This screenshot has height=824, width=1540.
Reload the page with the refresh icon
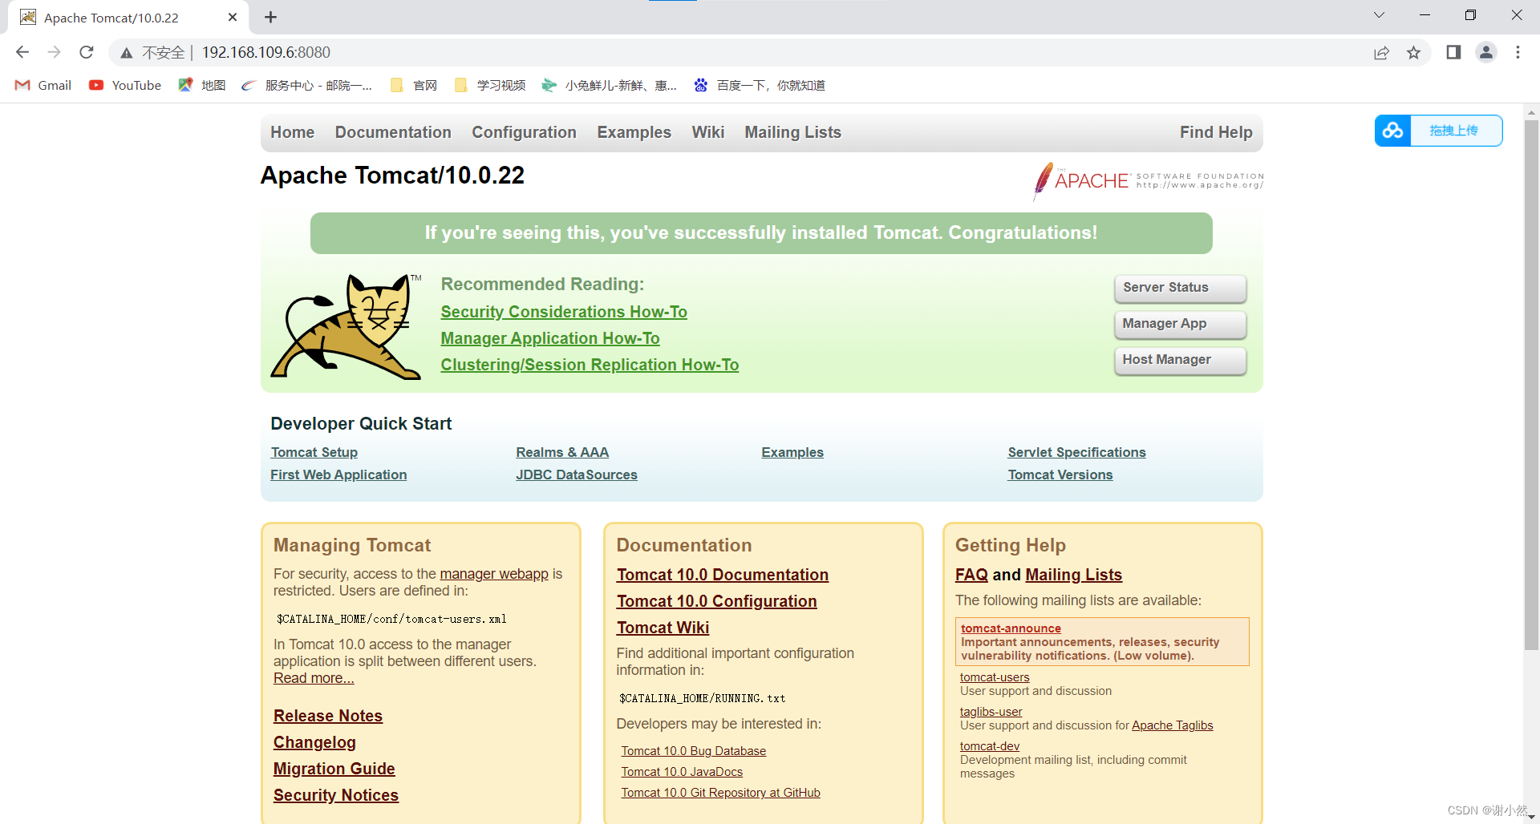point(87,52)
